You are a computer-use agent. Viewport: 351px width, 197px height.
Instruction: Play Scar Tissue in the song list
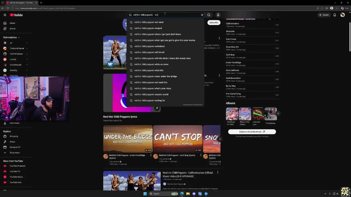click(x=252, y=40)
